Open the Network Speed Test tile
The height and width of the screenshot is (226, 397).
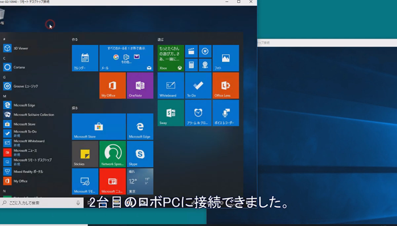112,154
